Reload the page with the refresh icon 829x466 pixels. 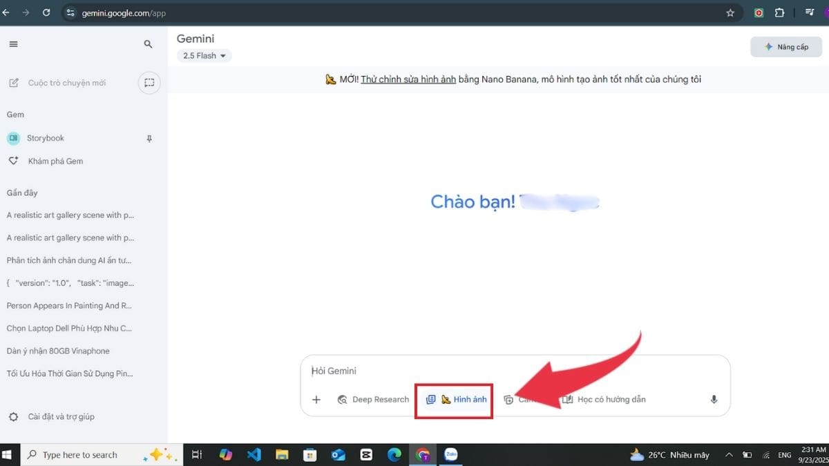46,12
